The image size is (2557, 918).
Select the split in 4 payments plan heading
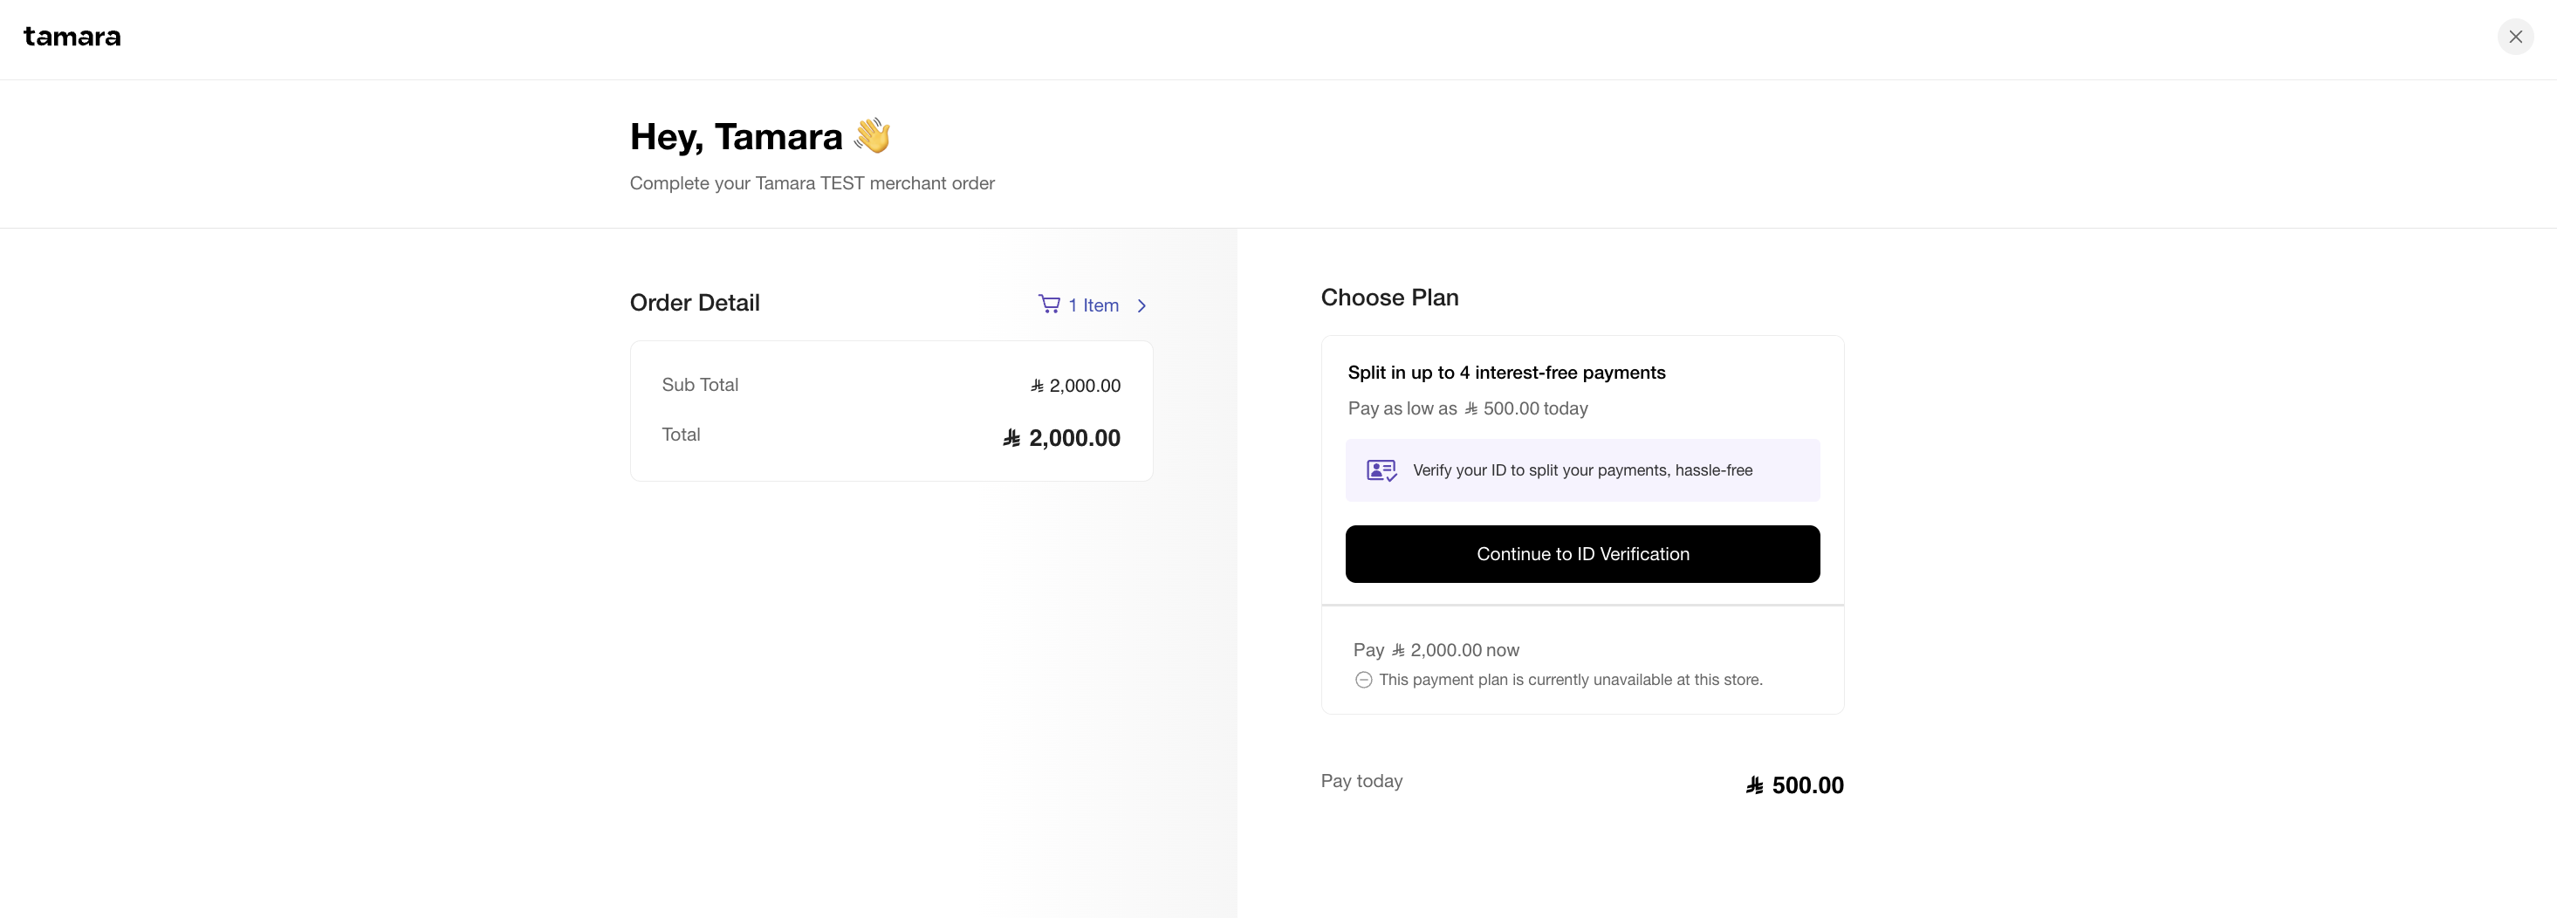click(x=1505, y=372)
